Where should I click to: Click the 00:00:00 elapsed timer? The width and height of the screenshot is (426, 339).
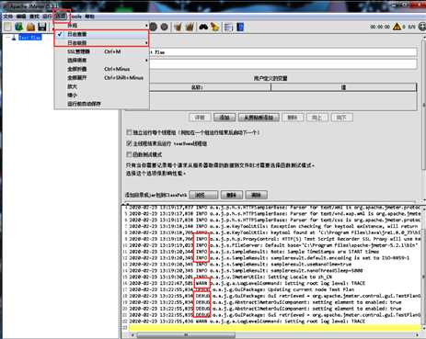coord(380,27)
